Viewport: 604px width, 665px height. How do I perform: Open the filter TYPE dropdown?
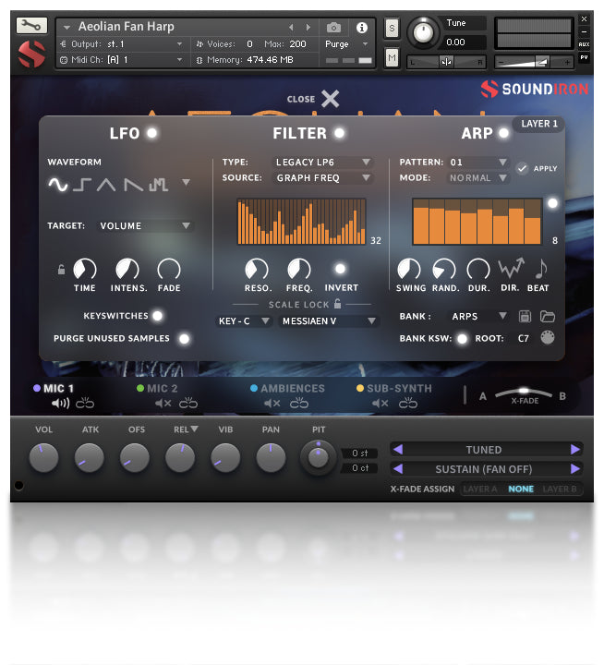coord(323,163)
